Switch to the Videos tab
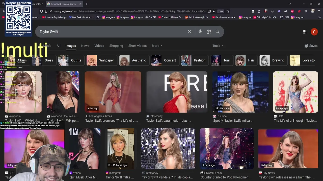This screenshot has height=181, width=323. coord(99,46)
